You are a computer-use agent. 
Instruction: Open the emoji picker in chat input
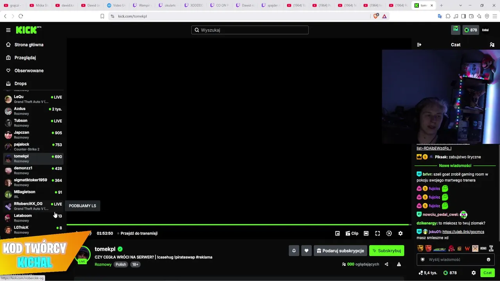pos(488,260)
